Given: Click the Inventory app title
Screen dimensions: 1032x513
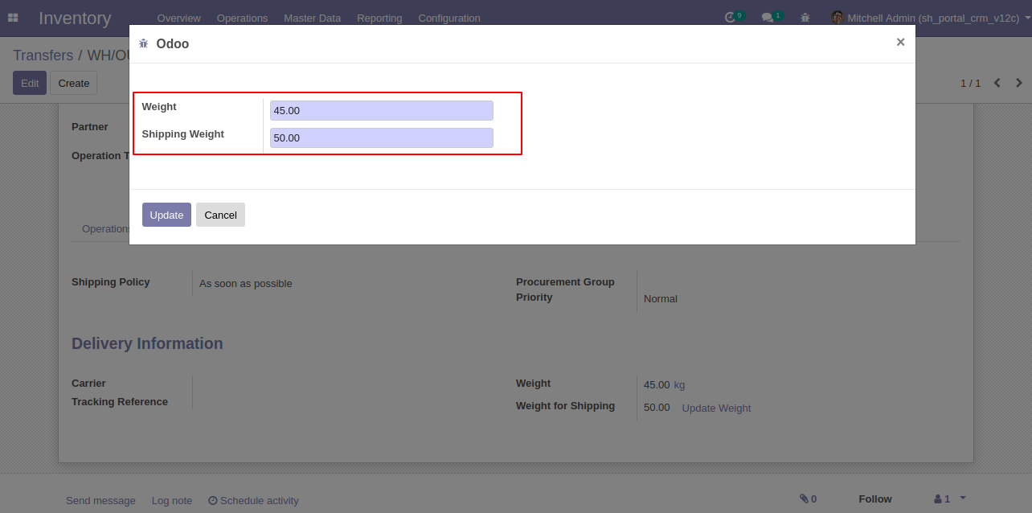Looking at the screenshot, I should [75, 18].
